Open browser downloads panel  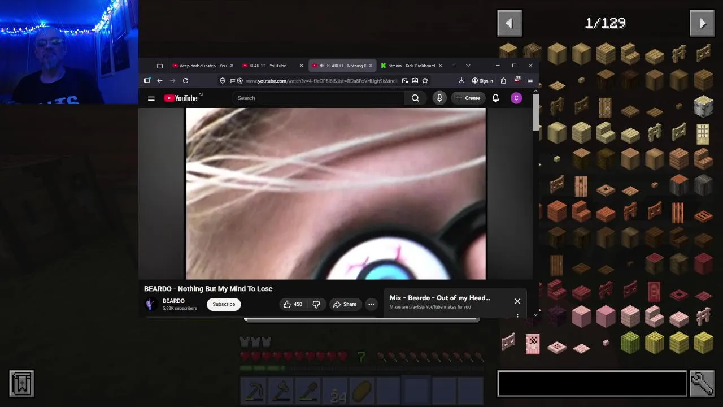461,81
